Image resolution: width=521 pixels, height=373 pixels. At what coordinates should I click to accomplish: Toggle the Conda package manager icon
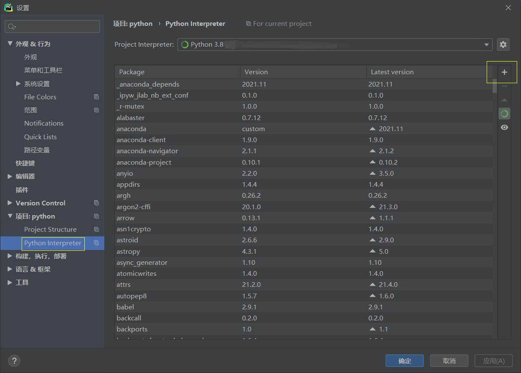pos(504,114)
